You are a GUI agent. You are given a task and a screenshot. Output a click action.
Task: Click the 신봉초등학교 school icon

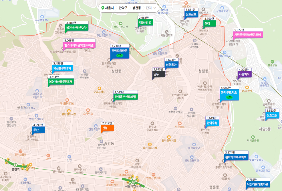click(96, 126)
